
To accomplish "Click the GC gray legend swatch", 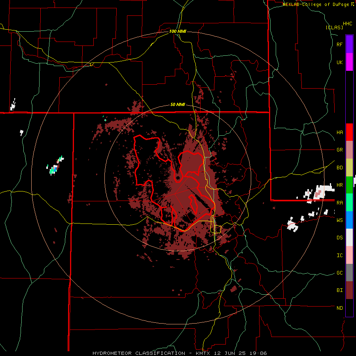I will [349, 273].
